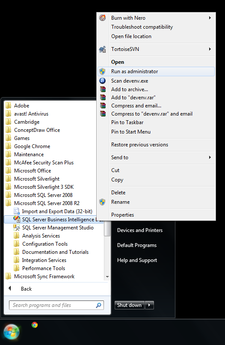Click the magnifier icon in search box
225x345 pixels.
98,305
